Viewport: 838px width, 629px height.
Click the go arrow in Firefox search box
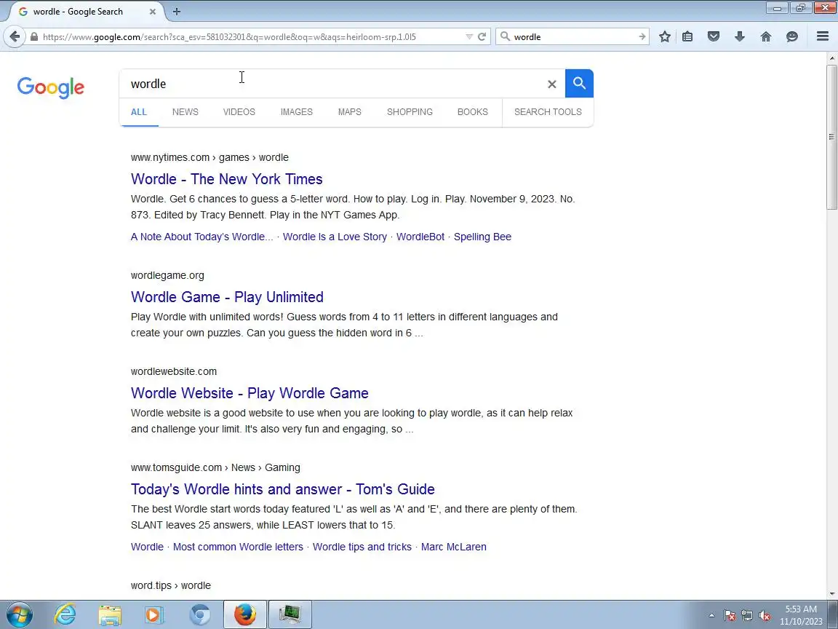click(642, 36)
